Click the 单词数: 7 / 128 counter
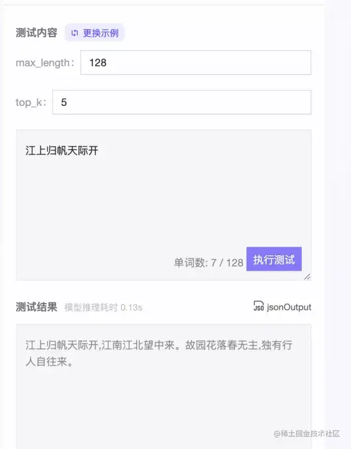This screenshot has width=351, height=449. tap(209, 262)
